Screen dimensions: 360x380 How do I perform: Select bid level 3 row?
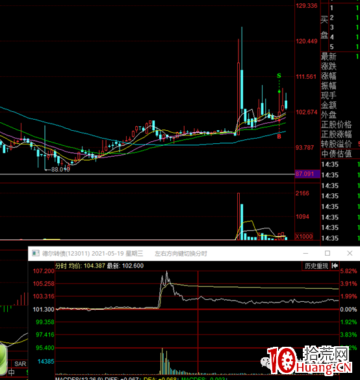pos(344,27)
